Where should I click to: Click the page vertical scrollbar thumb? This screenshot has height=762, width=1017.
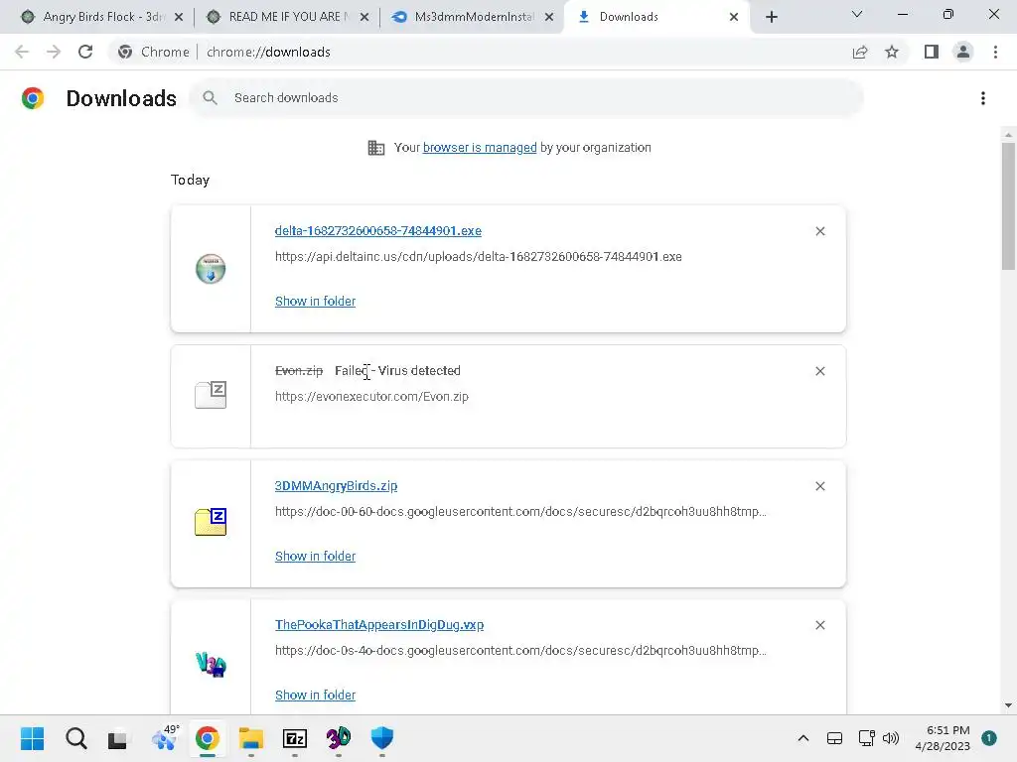pyautogui.click(x=1008, y=206)
